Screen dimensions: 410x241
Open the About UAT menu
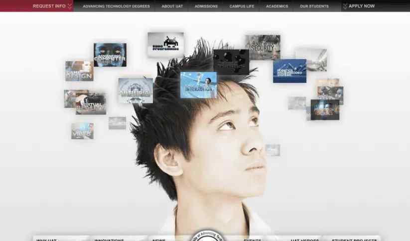tap(172, 6)
